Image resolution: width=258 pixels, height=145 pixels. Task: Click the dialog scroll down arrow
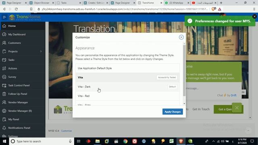click(x=184, y=104)
